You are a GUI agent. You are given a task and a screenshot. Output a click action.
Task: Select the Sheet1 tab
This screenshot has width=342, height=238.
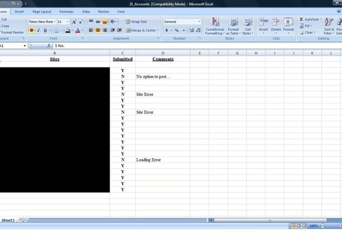(x=8, y=220)
